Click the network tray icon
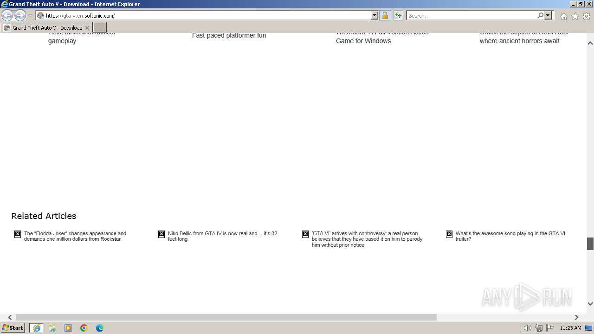The height and width of the screenshot is (334, 594). (x=539, y=328)
